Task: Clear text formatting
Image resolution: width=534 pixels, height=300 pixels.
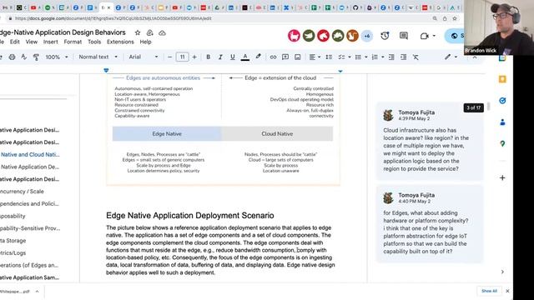Action: pyautogui.click(x=416, y=57)
